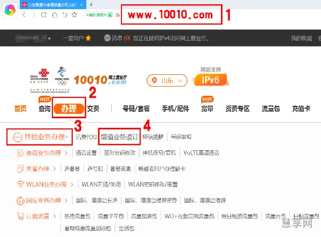The height and width of the screenshot is (237, 321).
Task: Select the 首页 navigation tab
Action: point(20,109)
